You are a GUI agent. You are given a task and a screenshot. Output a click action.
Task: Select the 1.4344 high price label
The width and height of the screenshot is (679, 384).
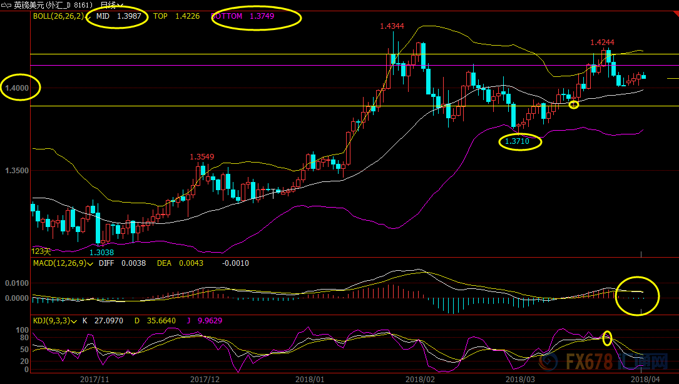392,26
